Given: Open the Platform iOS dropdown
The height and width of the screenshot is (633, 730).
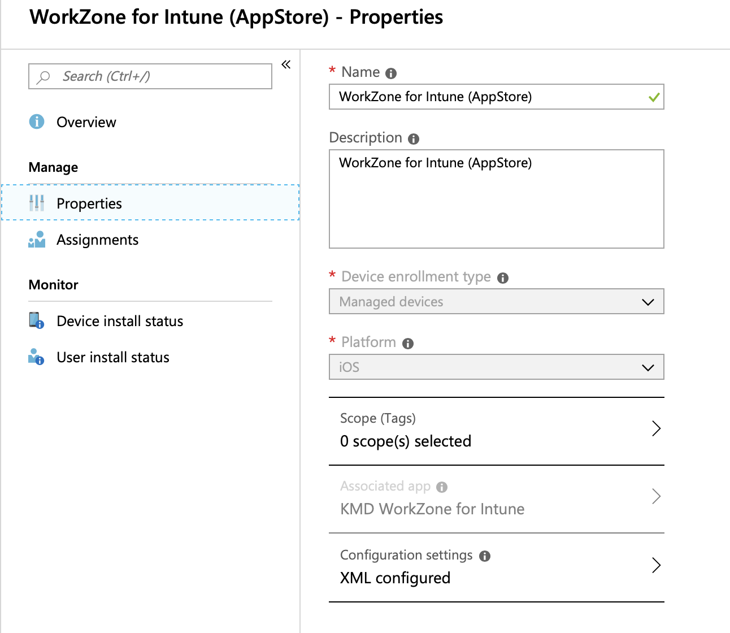Looking at the screenshot, I should pyautogui.click(x=496, y=367).
